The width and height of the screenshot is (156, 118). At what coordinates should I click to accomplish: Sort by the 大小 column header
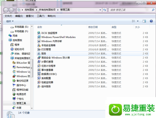[137, 27]
